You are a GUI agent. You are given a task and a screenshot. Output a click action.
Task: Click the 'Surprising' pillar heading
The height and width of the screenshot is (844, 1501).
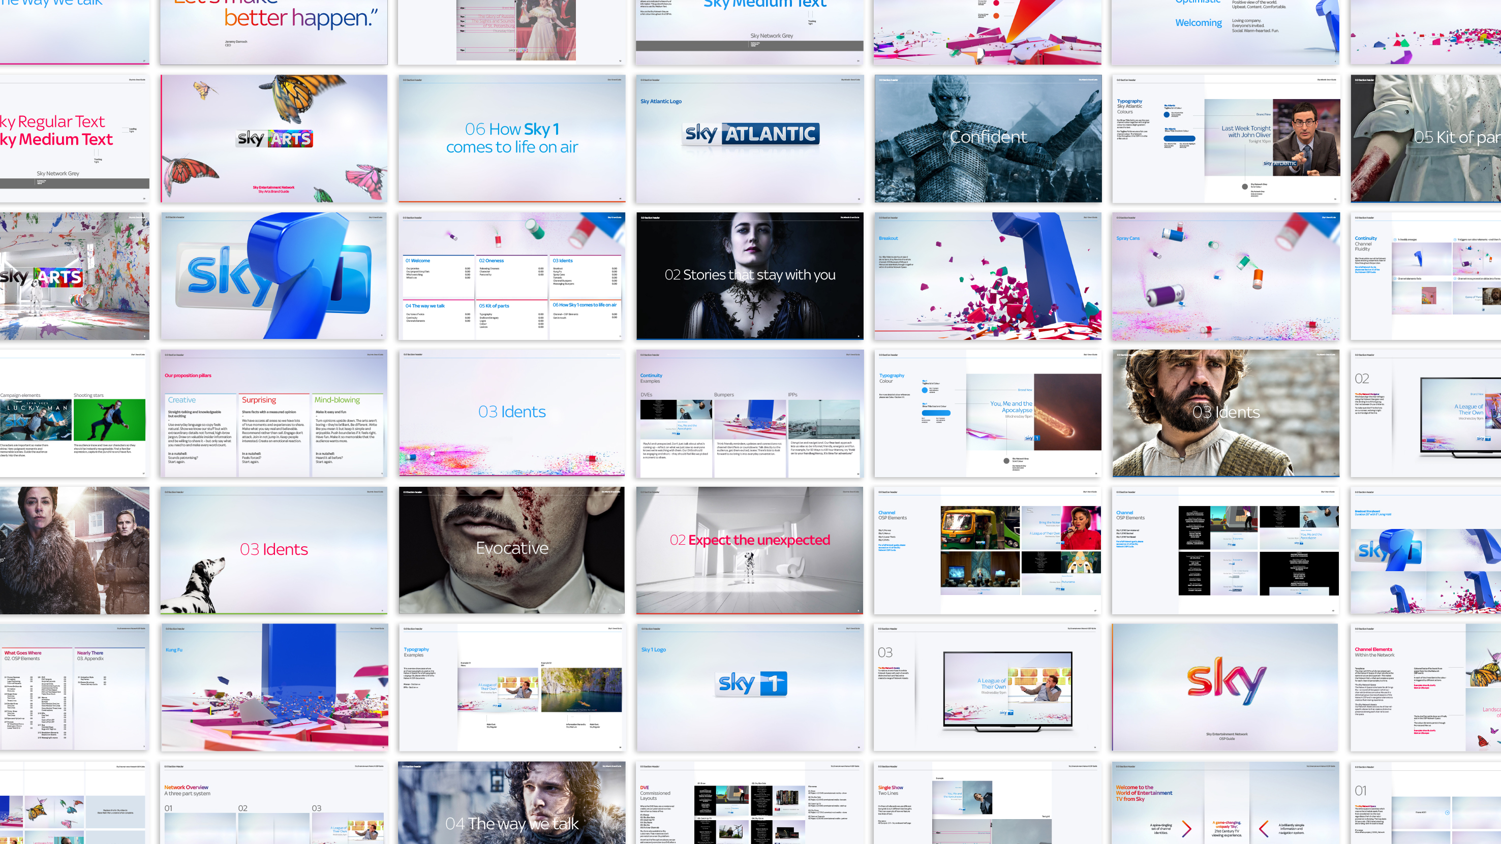pos(259,400)
